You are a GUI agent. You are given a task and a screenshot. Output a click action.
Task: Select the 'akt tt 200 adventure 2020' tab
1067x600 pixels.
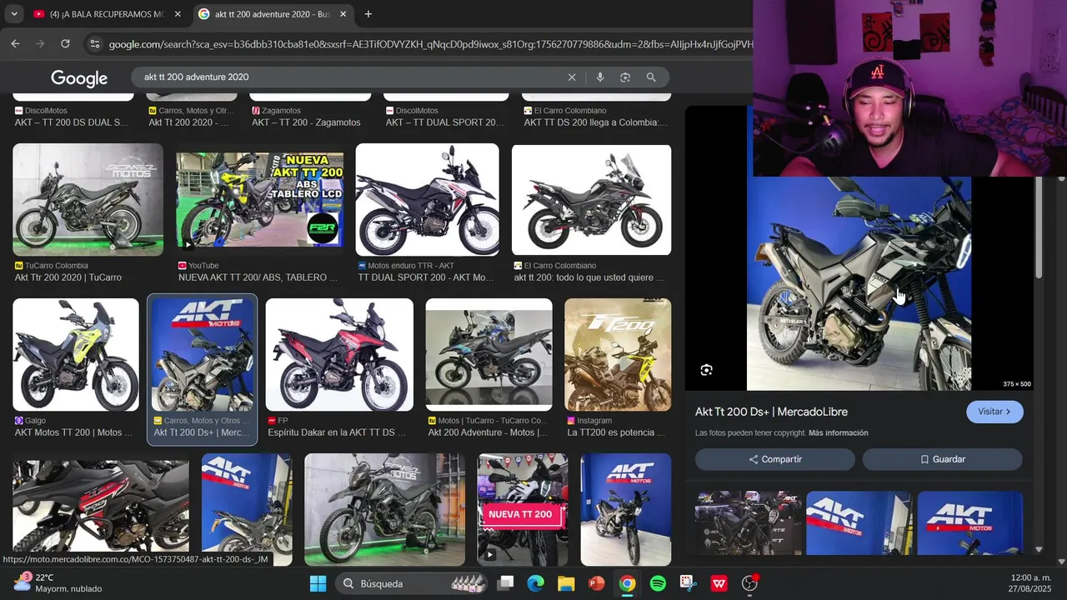(273, 14)
